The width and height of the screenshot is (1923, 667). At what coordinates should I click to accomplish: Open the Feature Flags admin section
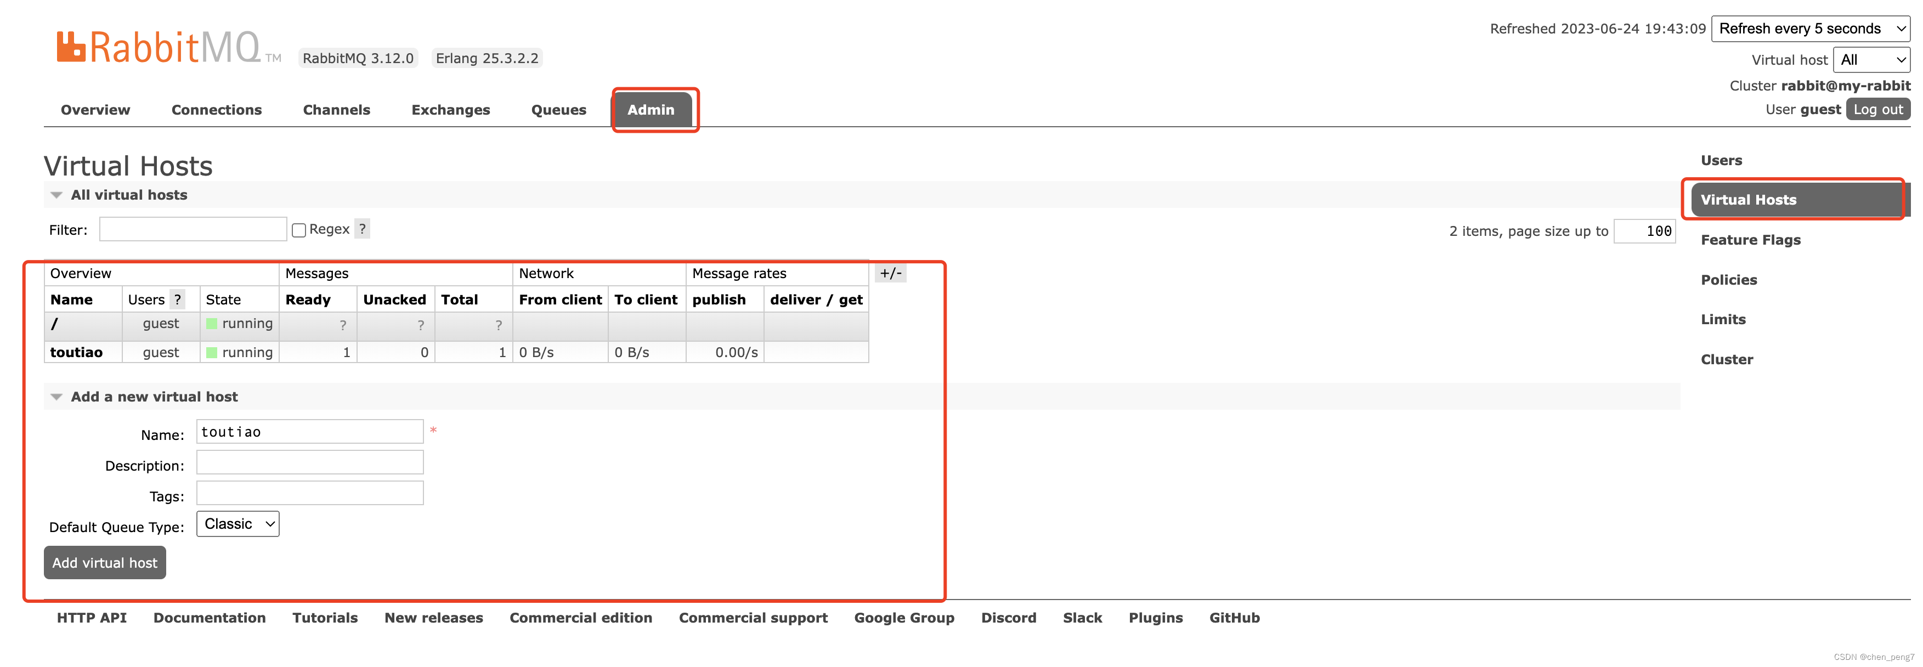tap(1751, 240)
